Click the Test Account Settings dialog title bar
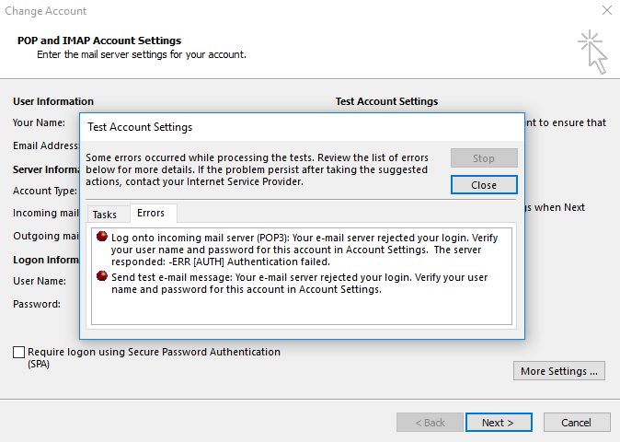Image resolution: width=620 pixels, height=442 pixels. pyautogui.click(x=302, y=127)
